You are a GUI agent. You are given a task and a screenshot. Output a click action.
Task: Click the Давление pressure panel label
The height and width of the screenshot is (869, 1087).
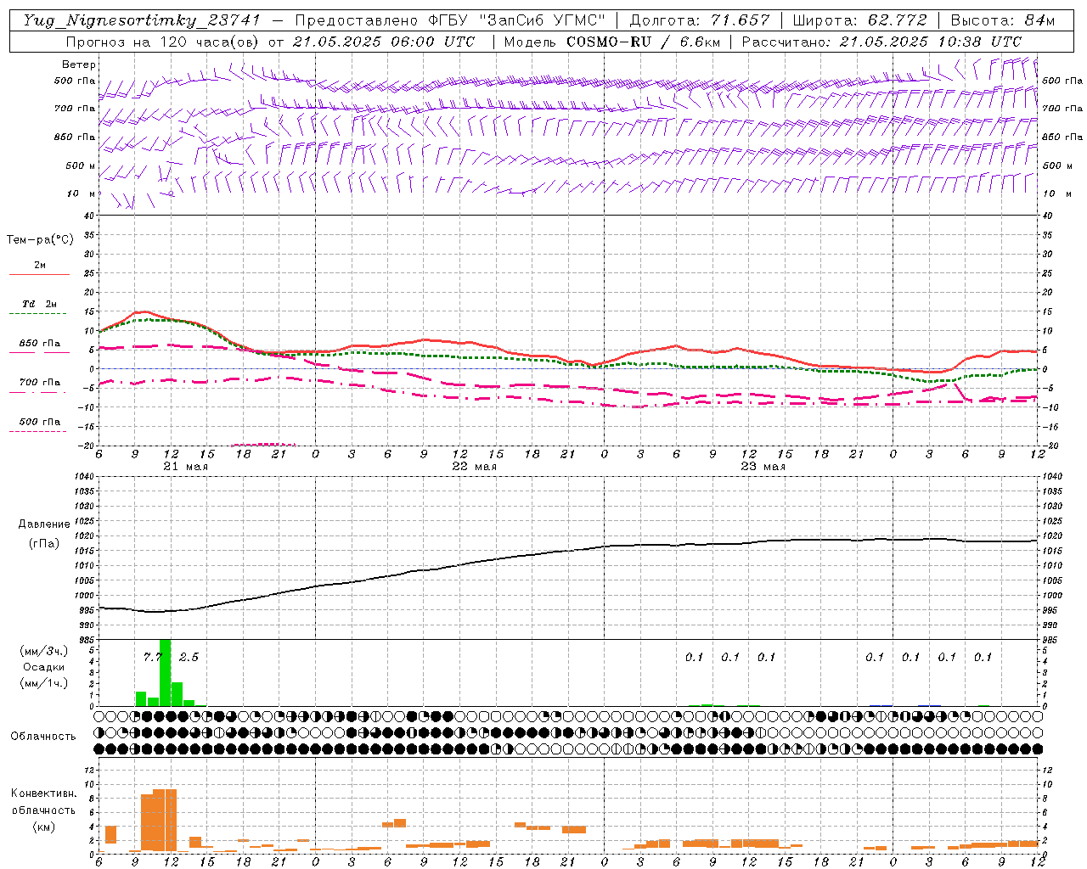44,524
